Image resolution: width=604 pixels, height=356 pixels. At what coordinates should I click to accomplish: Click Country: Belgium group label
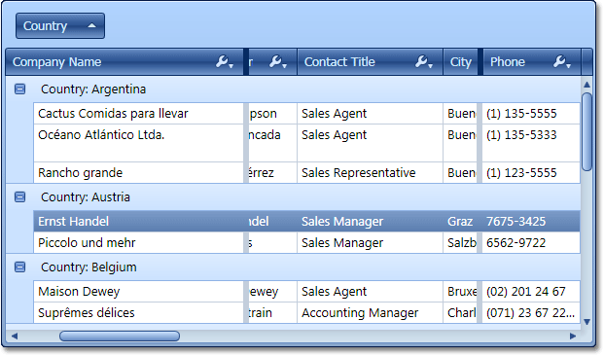point(89,267)
